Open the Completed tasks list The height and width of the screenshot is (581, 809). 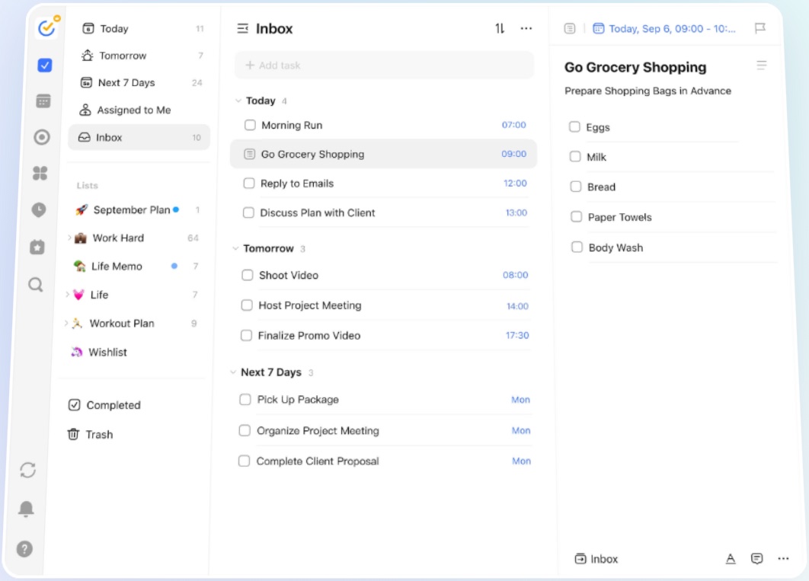pyautogui.click(x=104, y=405)
